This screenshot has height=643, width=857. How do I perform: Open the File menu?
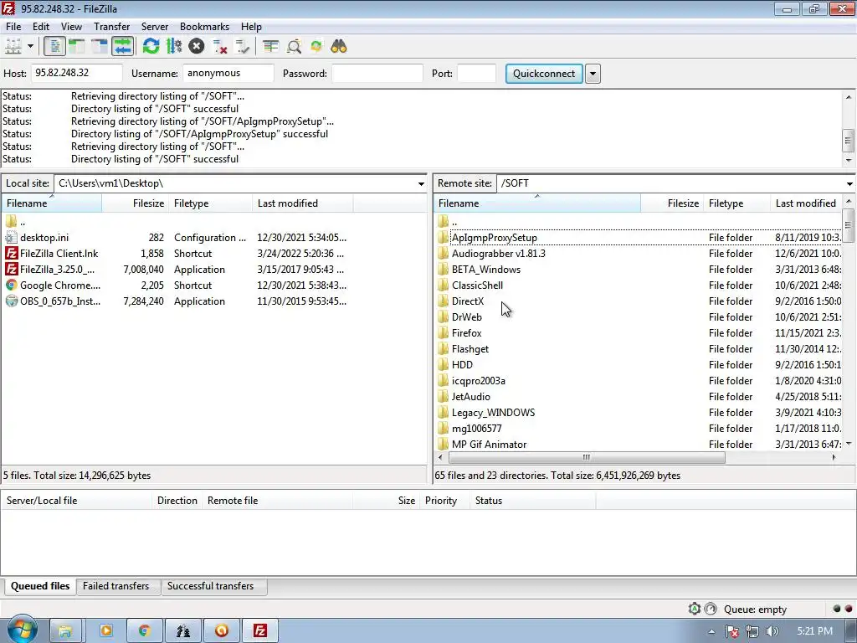tap(13, 26)
